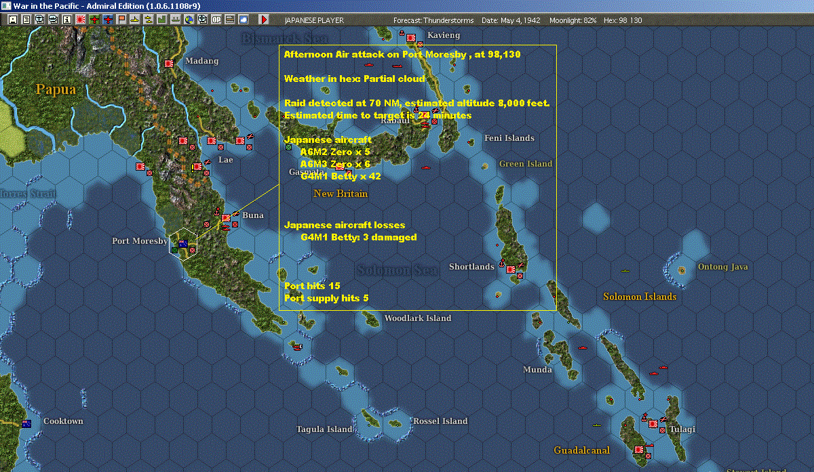Click the orange flag toolbar icon

coord(121,20)
